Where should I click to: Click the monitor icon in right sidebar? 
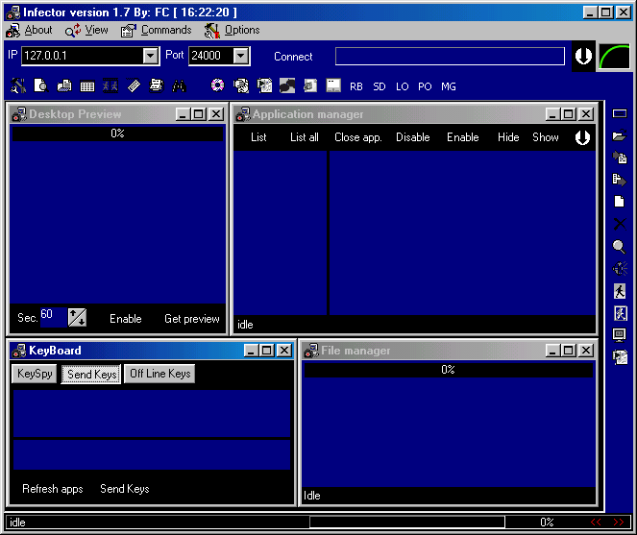[620, 334]
